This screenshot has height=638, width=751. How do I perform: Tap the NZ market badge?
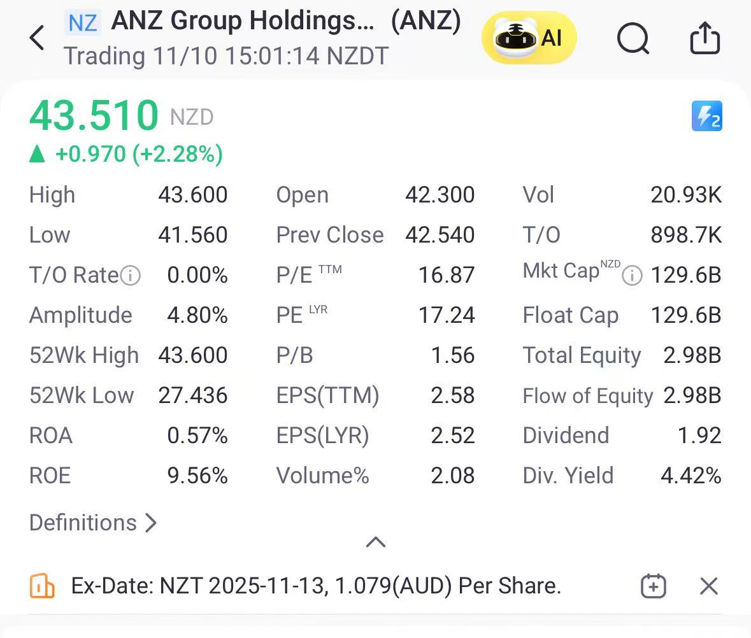[x=82, y=23]
